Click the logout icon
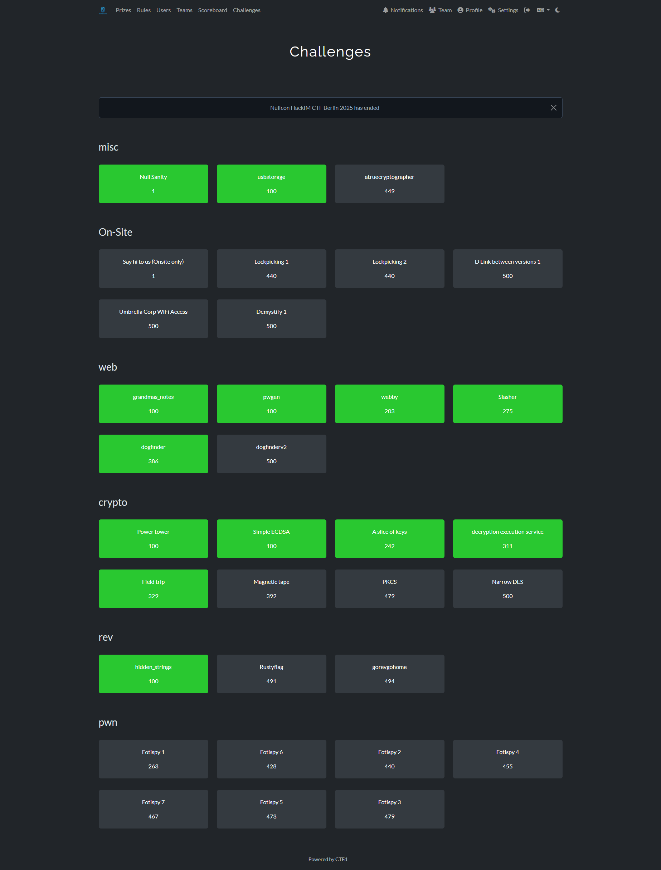 coord(527,10)
